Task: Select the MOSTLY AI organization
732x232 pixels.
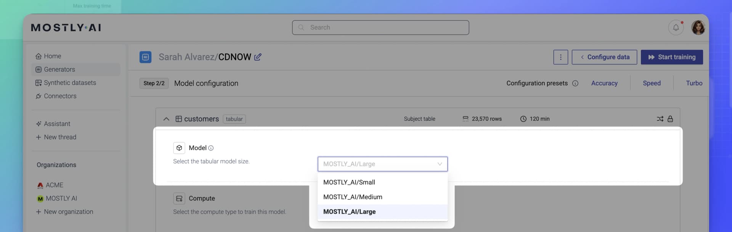Action: (x=57, y=198)
